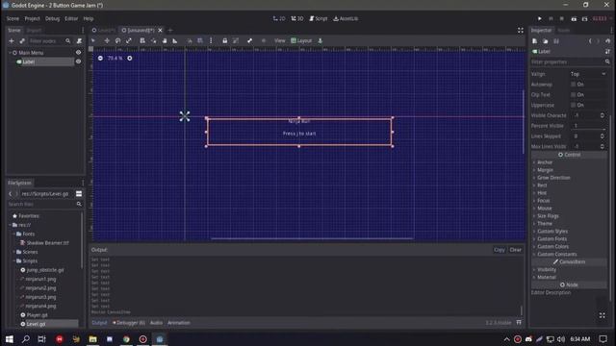Adjust the Visible Characters stepper arrows
The width and height of the screenshot is (616, 346).
[x=603, y=115]
